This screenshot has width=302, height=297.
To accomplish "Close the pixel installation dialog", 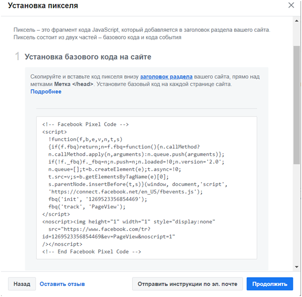I will tap(291, 5).
